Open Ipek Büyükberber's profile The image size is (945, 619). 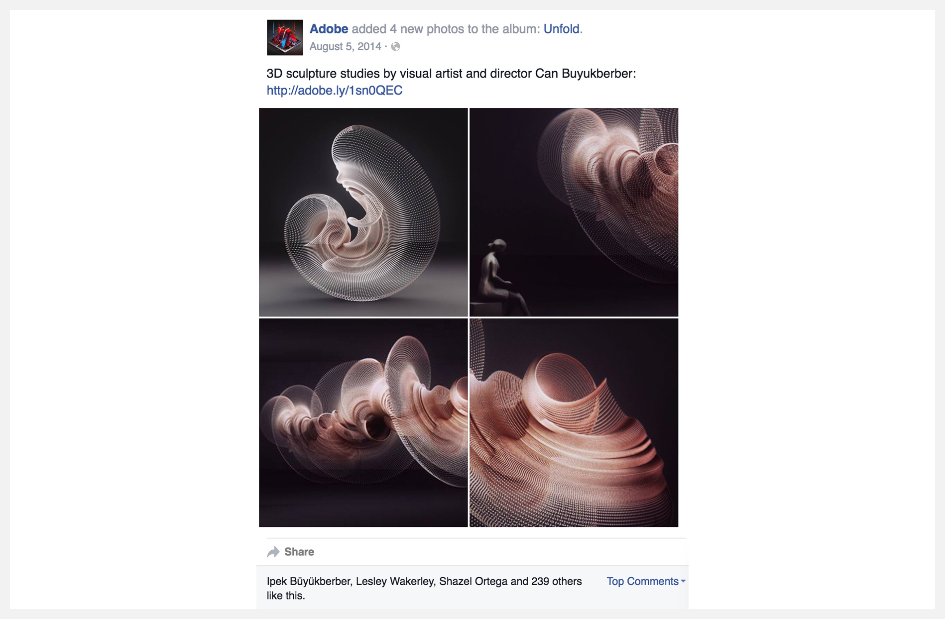[x=309, y=581]
